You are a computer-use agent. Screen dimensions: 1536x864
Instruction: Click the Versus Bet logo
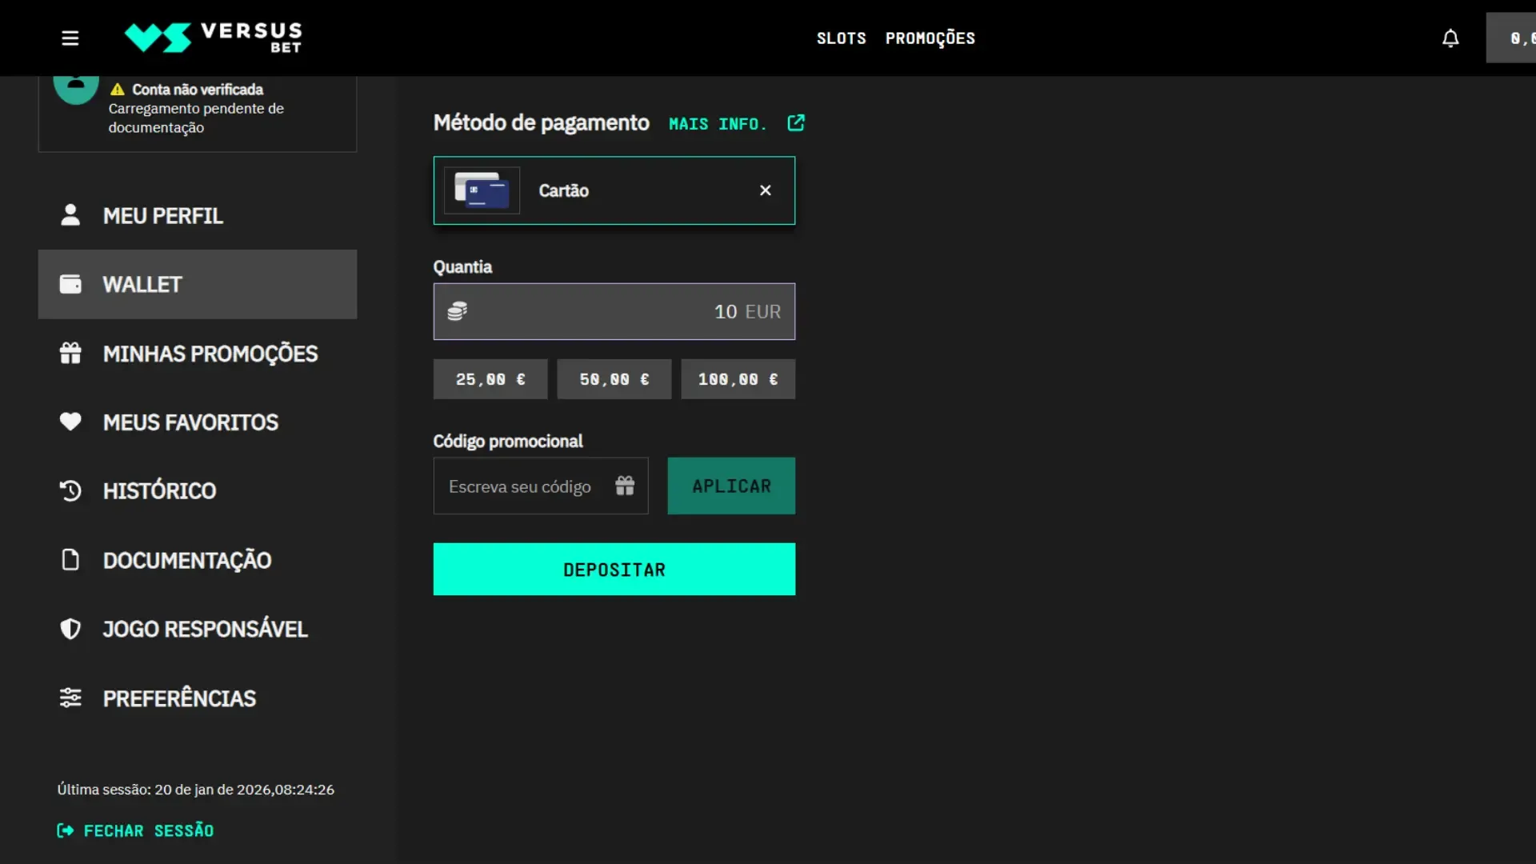tap(214, 37)
